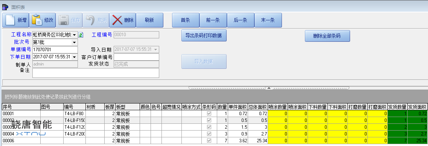428x146 pixels.
Task: Click the 新增 new record icon button
Action: click(11, 20)
